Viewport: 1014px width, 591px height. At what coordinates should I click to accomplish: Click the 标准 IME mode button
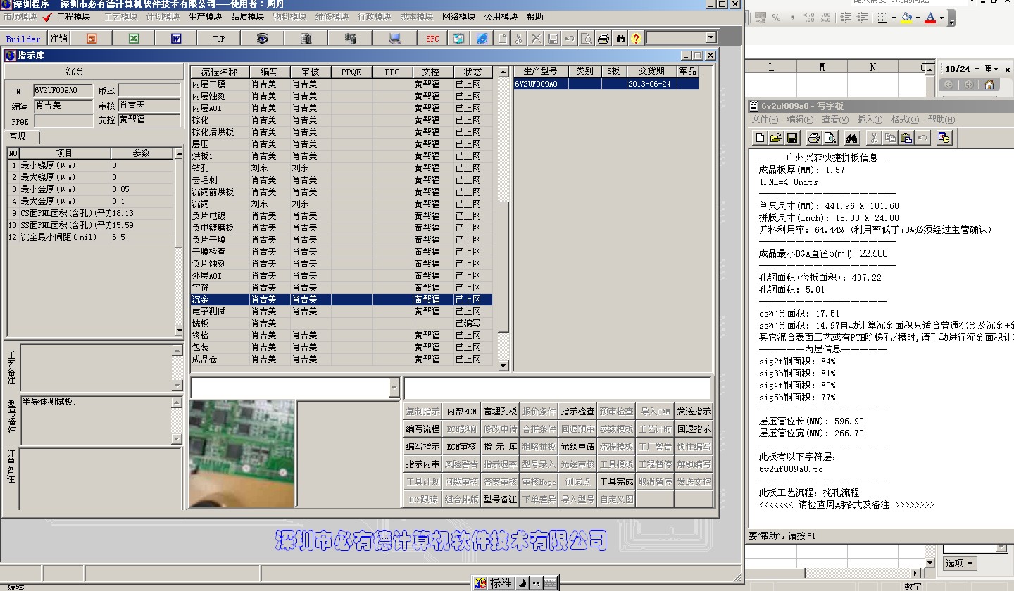(501, 583)
